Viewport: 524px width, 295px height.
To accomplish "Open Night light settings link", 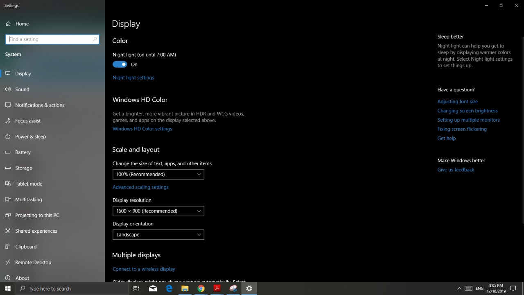I will (133, 77).
